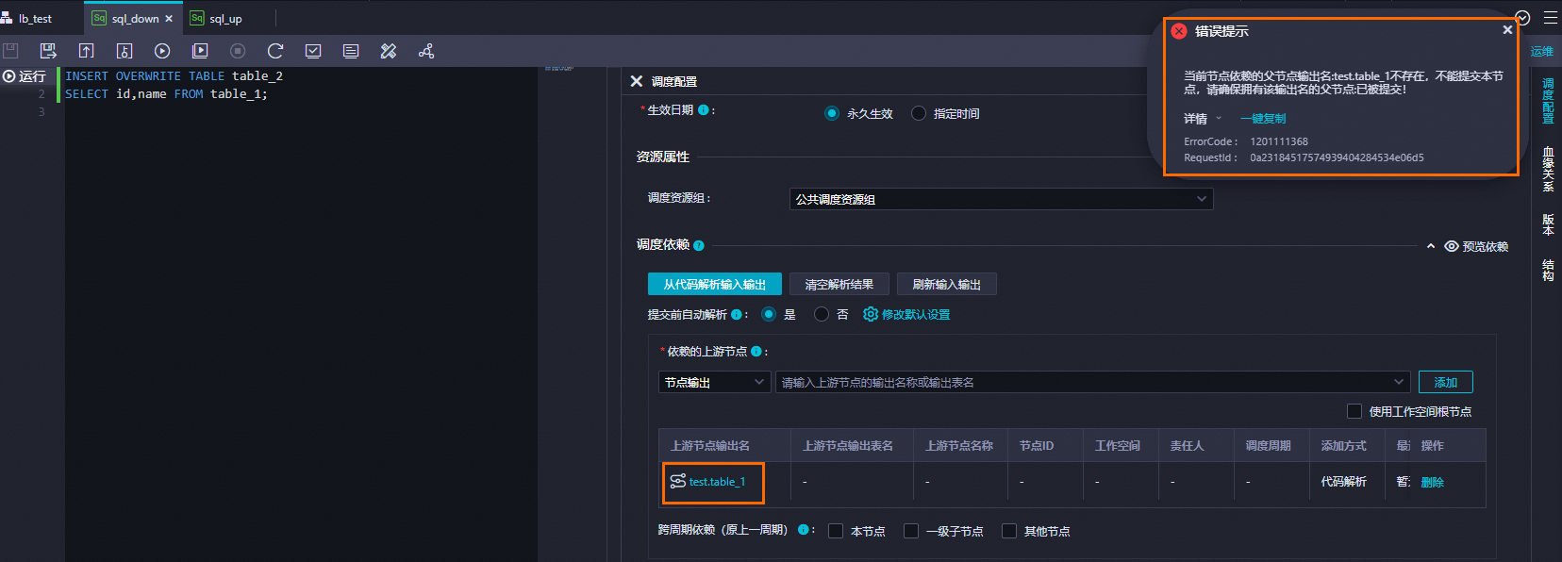Image resolution: width=1562 pixels, height=562 pixels.
Task: Click the submit upload arrow icon
Action: (86, 51)
